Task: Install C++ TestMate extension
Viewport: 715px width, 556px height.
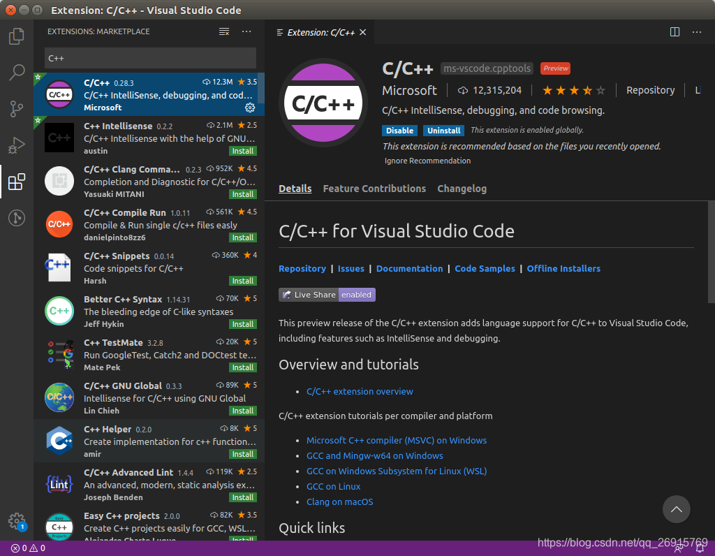Action: pyautogui.click(x=242, y=367)
